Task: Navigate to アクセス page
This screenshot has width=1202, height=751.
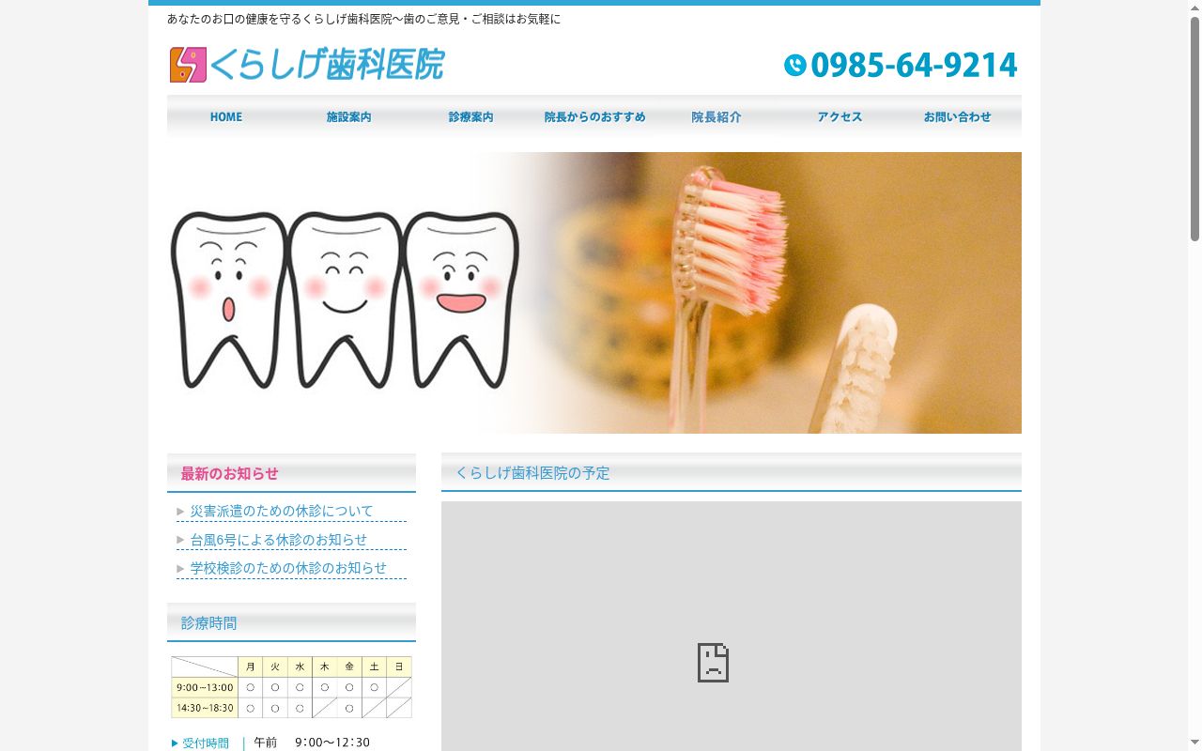Action: pyautogui.click(x=839, y=117)
